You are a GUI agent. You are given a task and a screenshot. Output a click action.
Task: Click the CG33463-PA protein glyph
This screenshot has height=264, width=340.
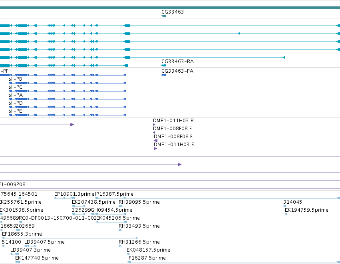(164, 75)
